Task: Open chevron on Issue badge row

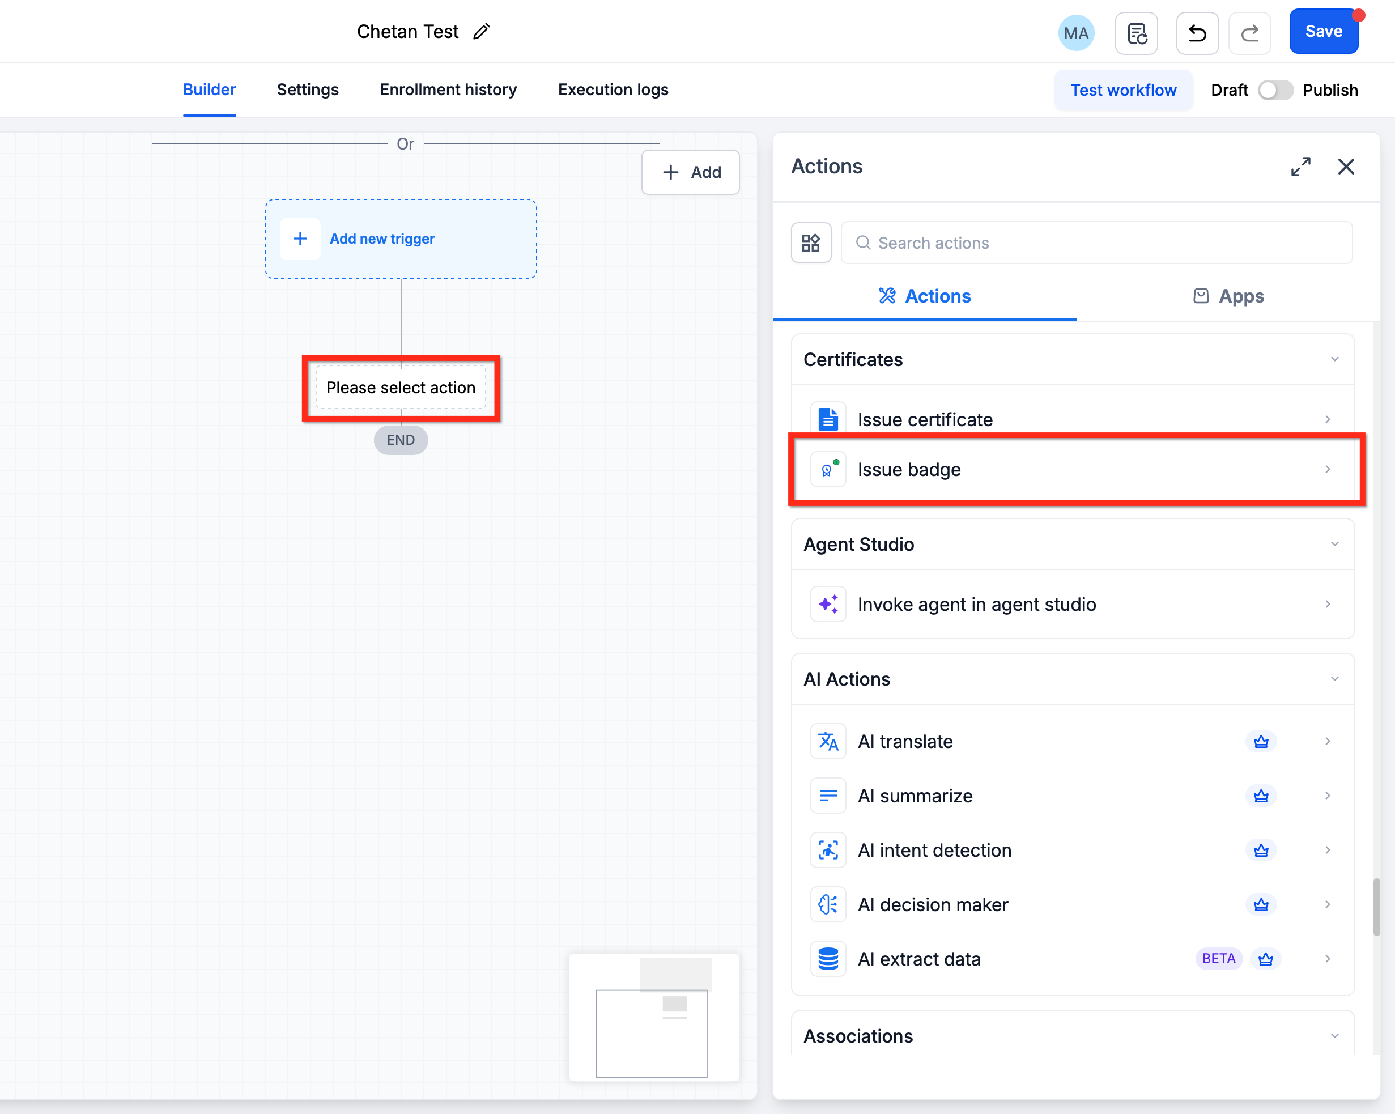Action: pyautogui.click(x=1328, y=470)
